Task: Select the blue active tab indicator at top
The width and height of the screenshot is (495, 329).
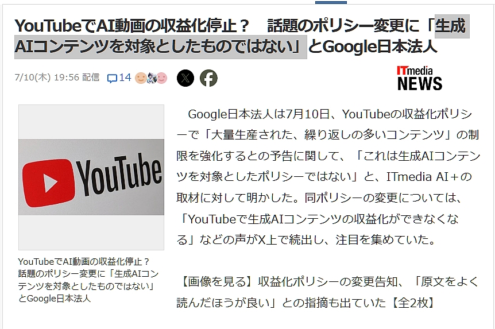Action: tap(331, 2)
